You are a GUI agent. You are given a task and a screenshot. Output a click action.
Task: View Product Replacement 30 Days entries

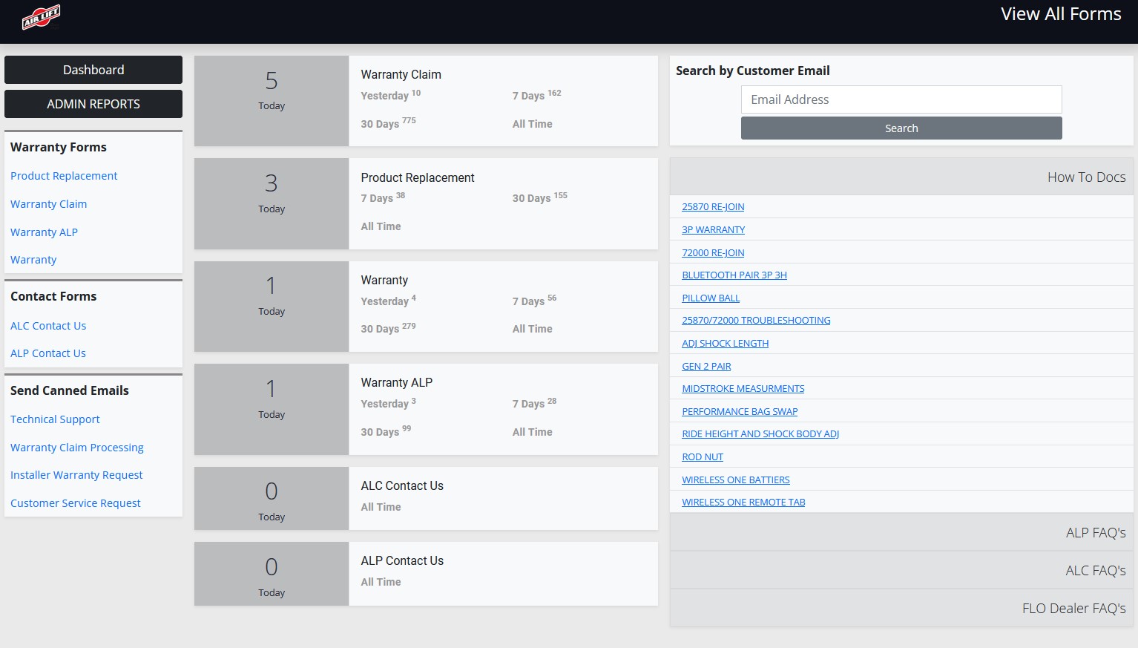(539, 197)
